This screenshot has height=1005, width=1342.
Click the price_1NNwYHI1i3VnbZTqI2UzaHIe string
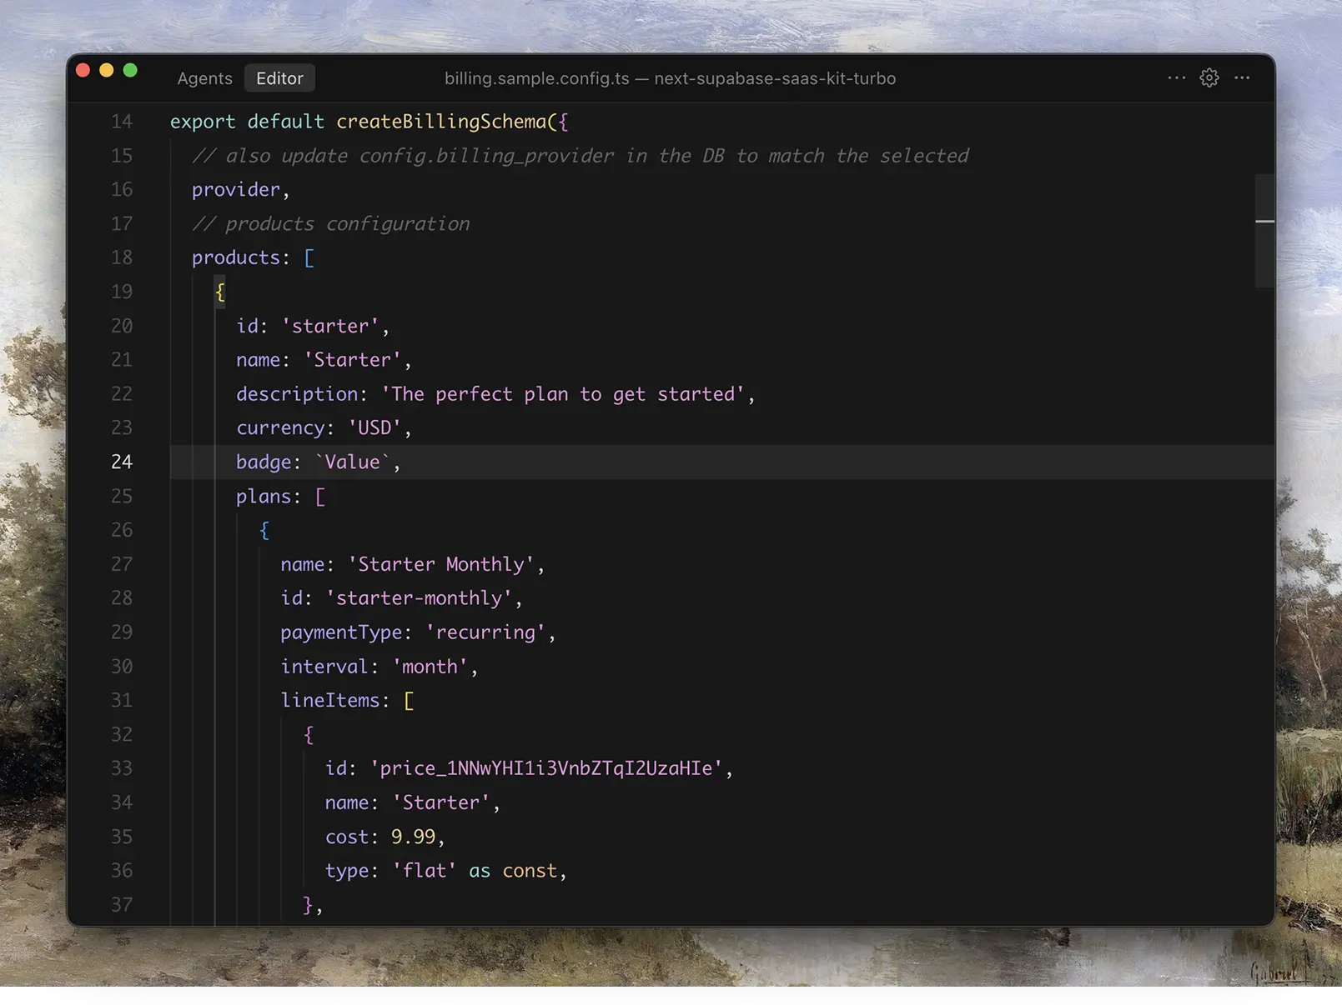tap(546, 768)
